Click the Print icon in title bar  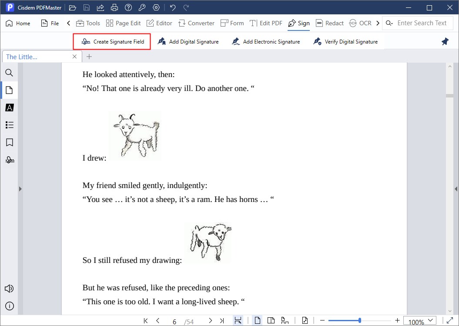click(x=114, y=7)
